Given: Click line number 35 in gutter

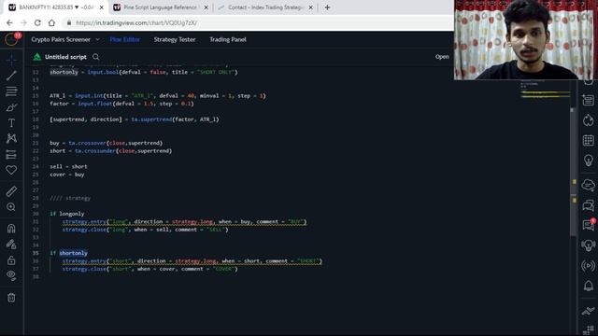Looking at the screenshot, I should coord(36,253).
